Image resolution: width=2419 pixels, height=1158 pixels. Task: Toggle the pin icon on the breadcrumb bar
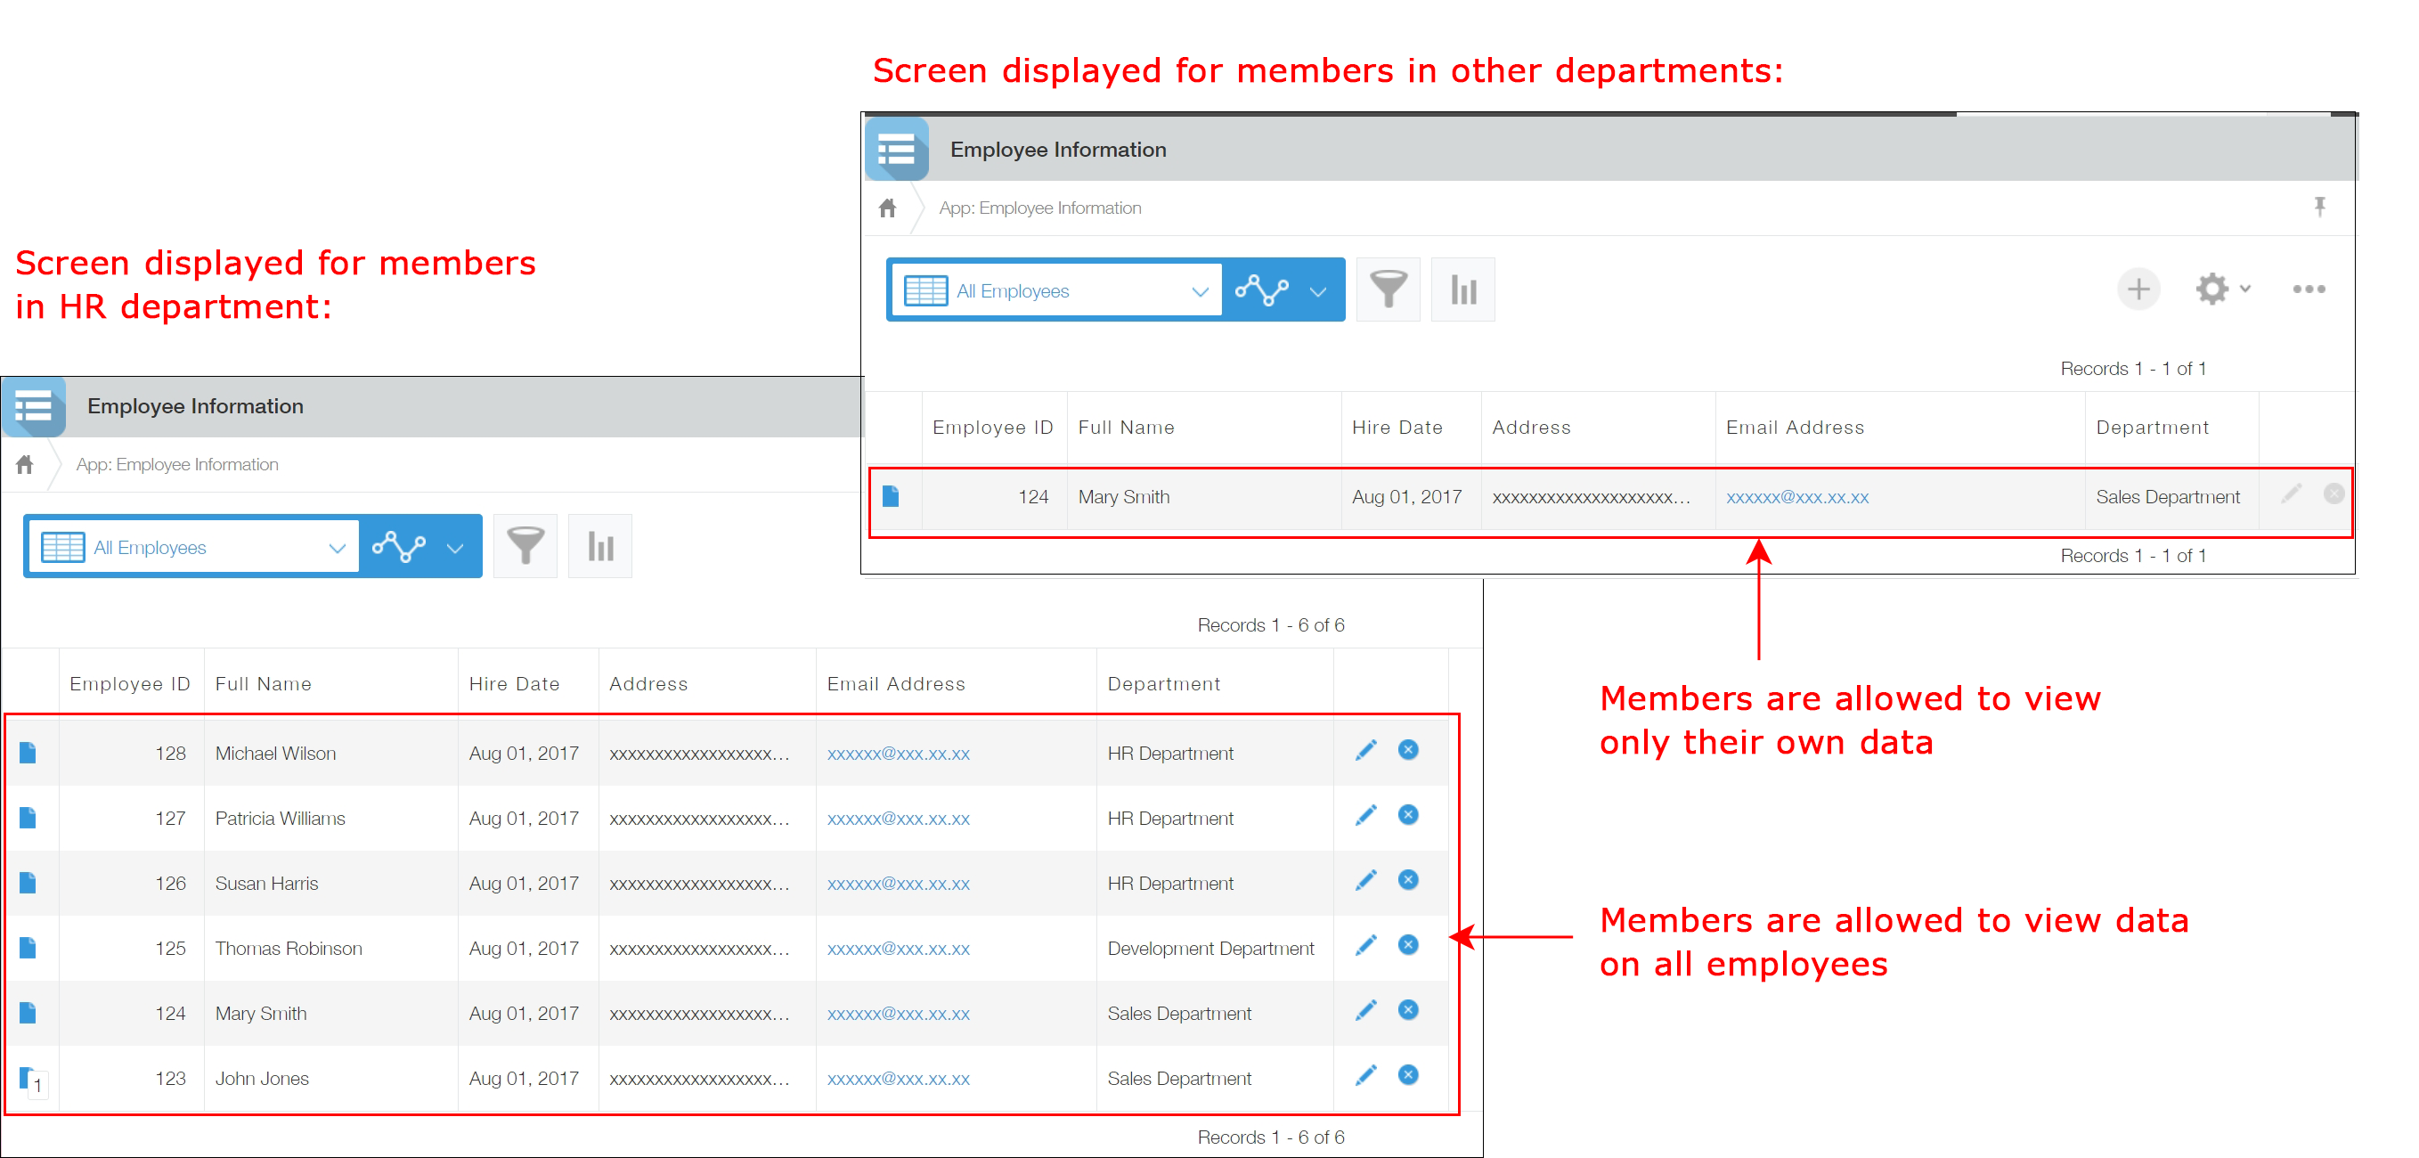click(x=2319, y=208)
